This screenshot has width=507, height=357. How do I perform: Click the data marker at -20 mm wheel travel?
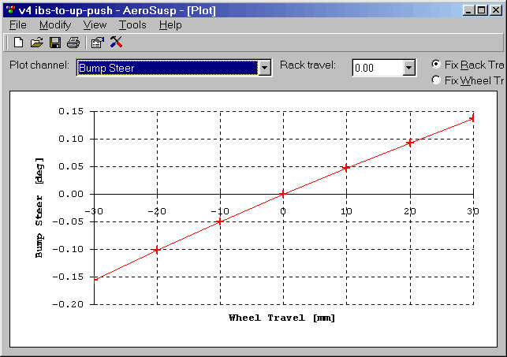pyautogui.click(x=157, y=250)
